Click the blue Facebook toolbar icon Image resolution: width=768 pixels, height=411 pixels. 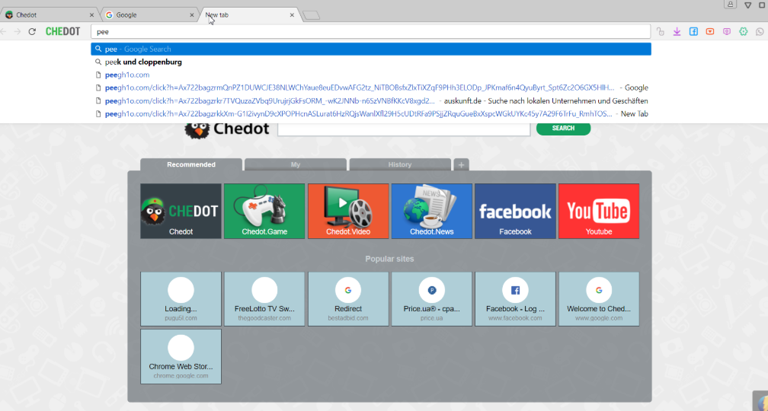coord(693,32)
